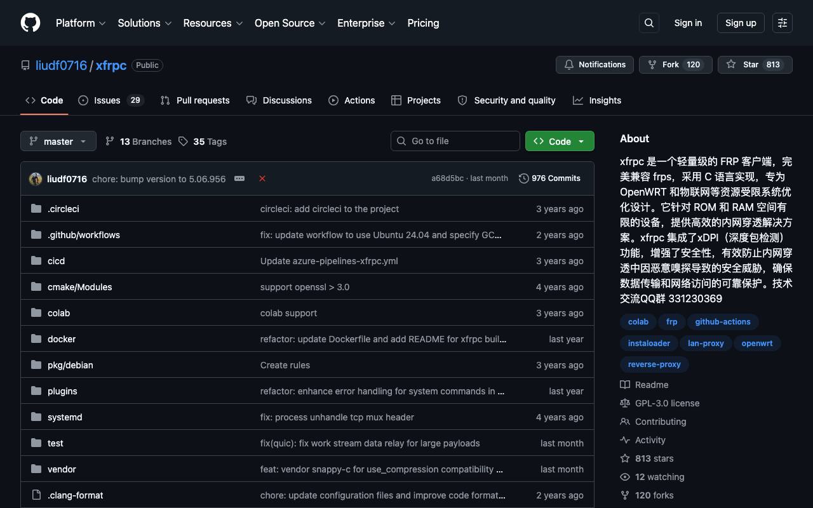The width and height of the screenshot is (813, 508).
Task: Switch to the Actions tab
Action: 352,100
